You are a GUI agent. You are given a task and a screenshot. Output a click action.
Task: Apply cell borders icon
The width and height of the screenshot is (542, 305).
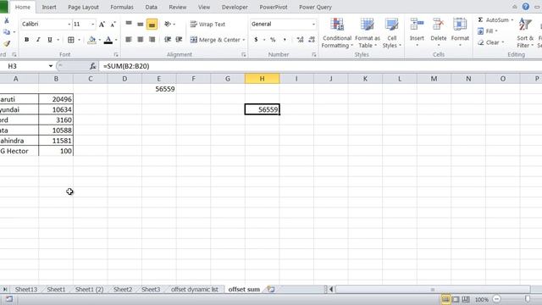tap(71, 40)
